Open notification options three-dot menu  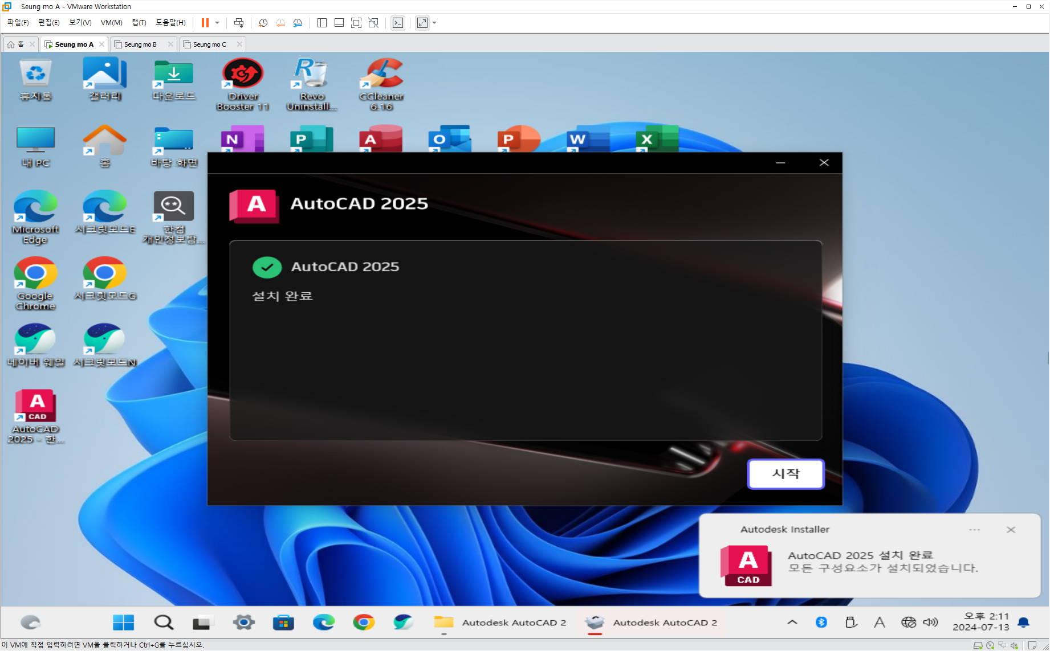point(974,530)
